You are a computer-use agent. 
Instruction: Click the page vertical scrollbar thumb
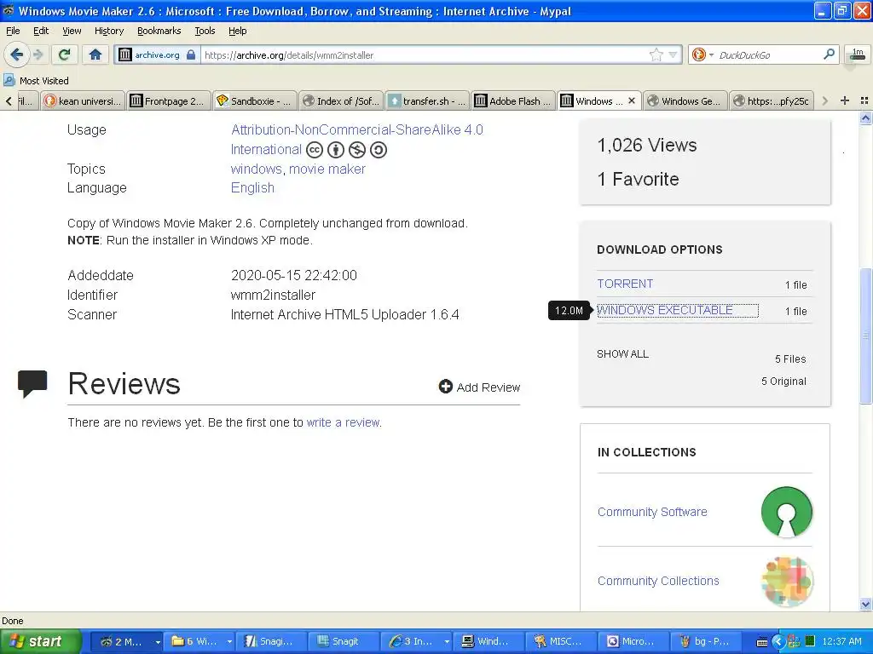coord(865,336)
